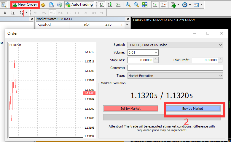
Task: Open the Symbol dropdown in Order
Action: (175, 45)
